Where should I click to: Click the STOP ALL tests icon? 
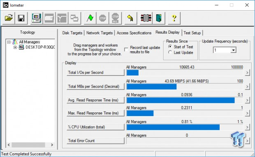[x=115, y=18]
